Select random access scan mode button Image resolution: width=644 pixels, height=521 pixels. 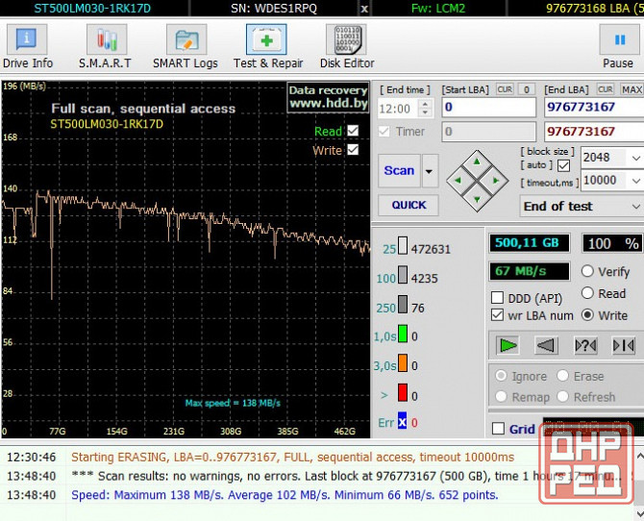(585, 345)
